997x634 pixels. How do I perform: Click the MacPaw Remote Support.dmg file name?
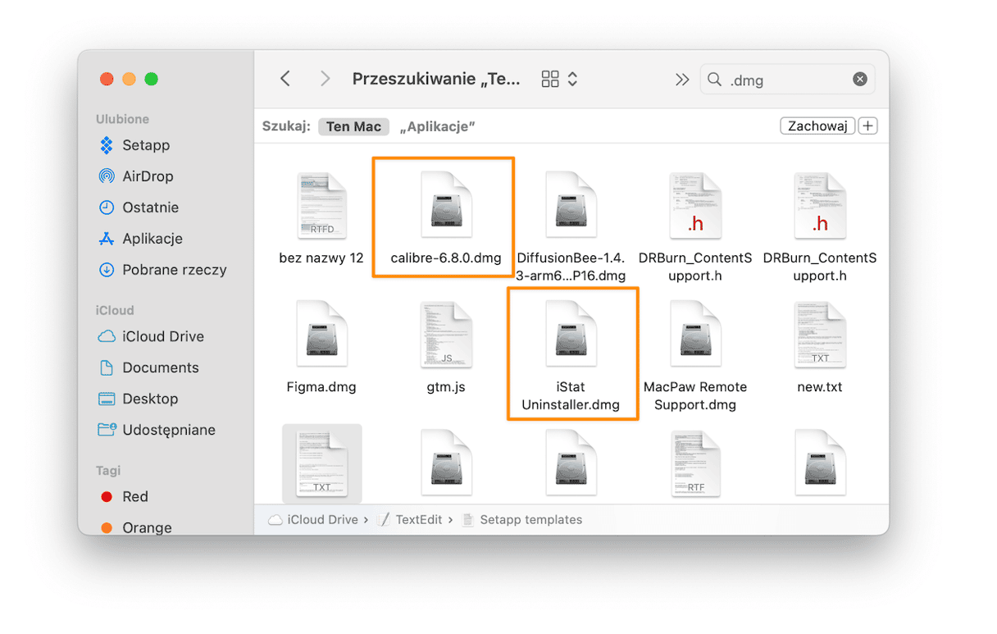coord(695,396)
